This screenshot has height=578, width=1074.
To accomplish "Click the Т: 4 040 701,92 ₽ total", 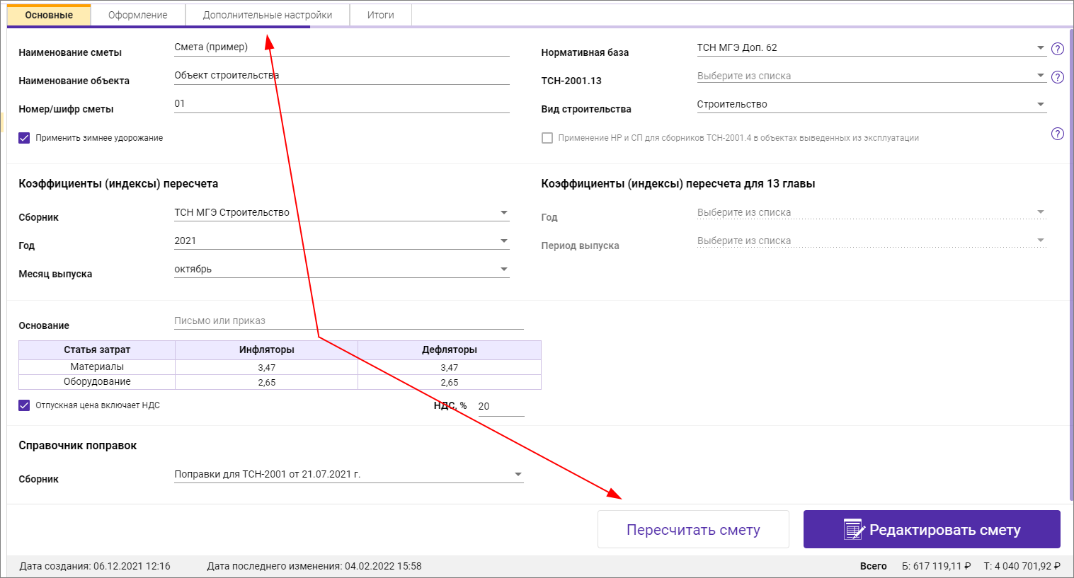I will 1022,566.
